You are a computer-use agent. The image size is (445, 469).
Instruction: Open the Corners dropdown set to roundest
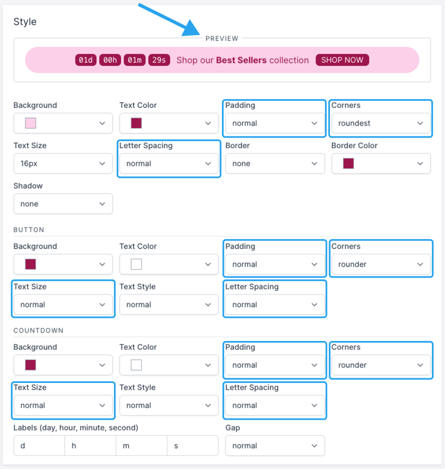pos(380,123)
